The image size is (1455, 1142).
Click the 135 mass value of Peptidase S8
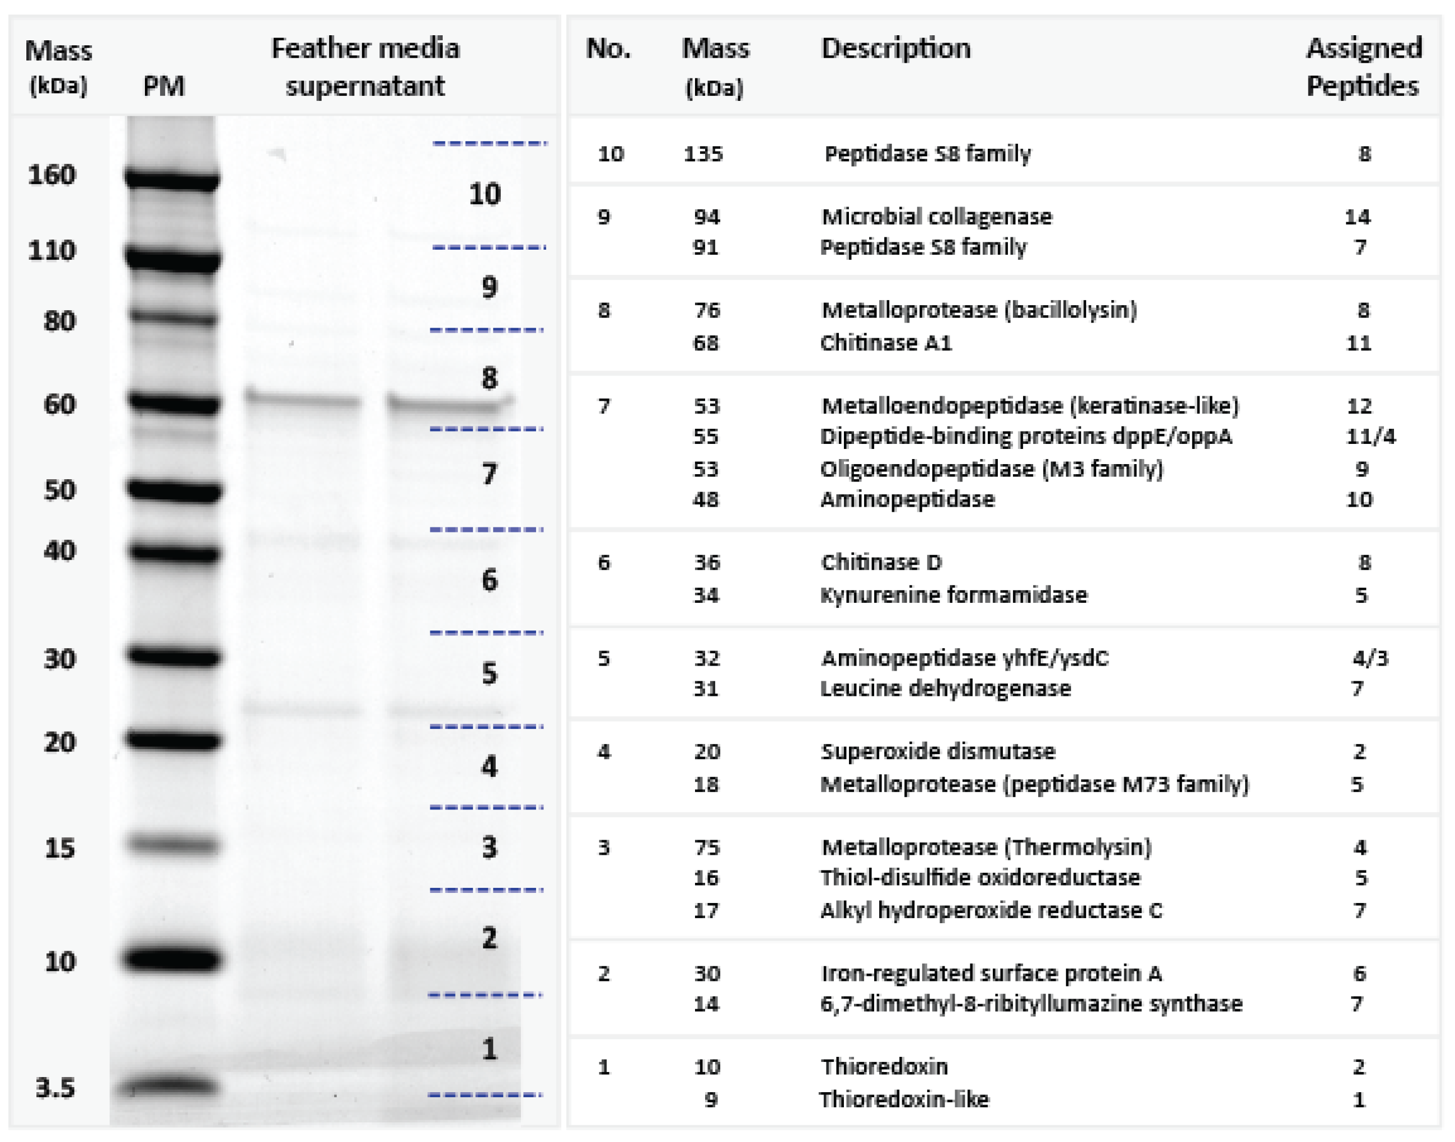703,155
